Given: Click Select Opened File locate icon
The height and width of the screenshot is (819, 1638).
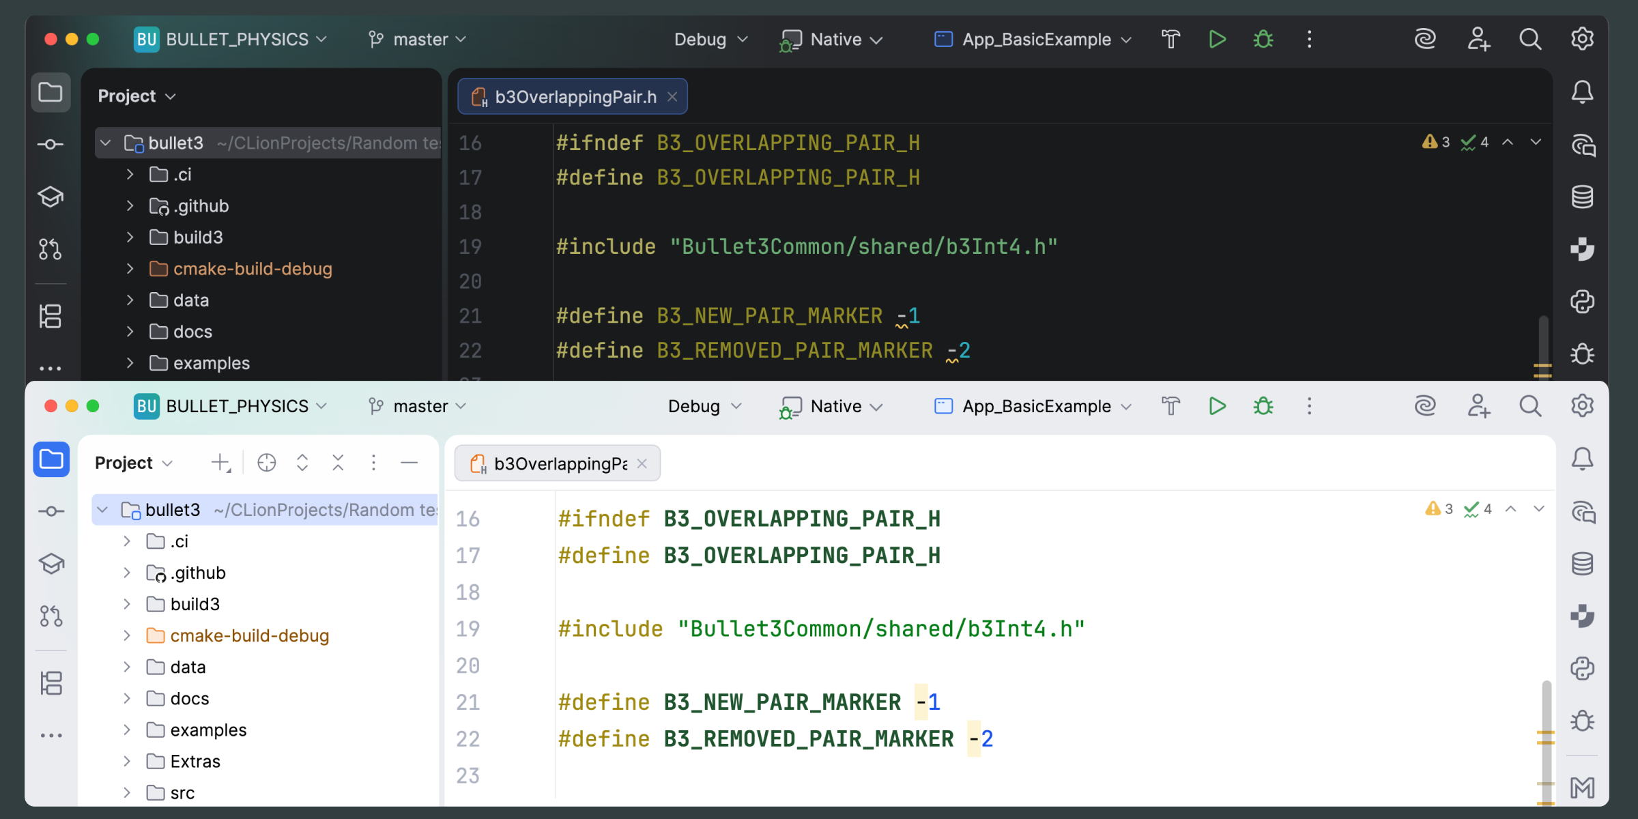Looking at the screenshot, I should click(x=266, y=463).
